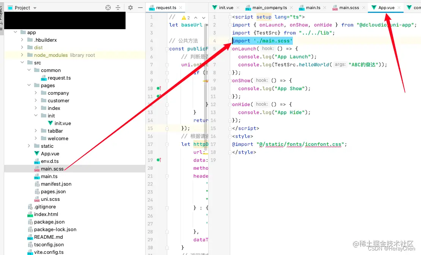The width and height of the screenshot is (421, 255).
Task: Expand the index folder
Action: coord(36,108)
